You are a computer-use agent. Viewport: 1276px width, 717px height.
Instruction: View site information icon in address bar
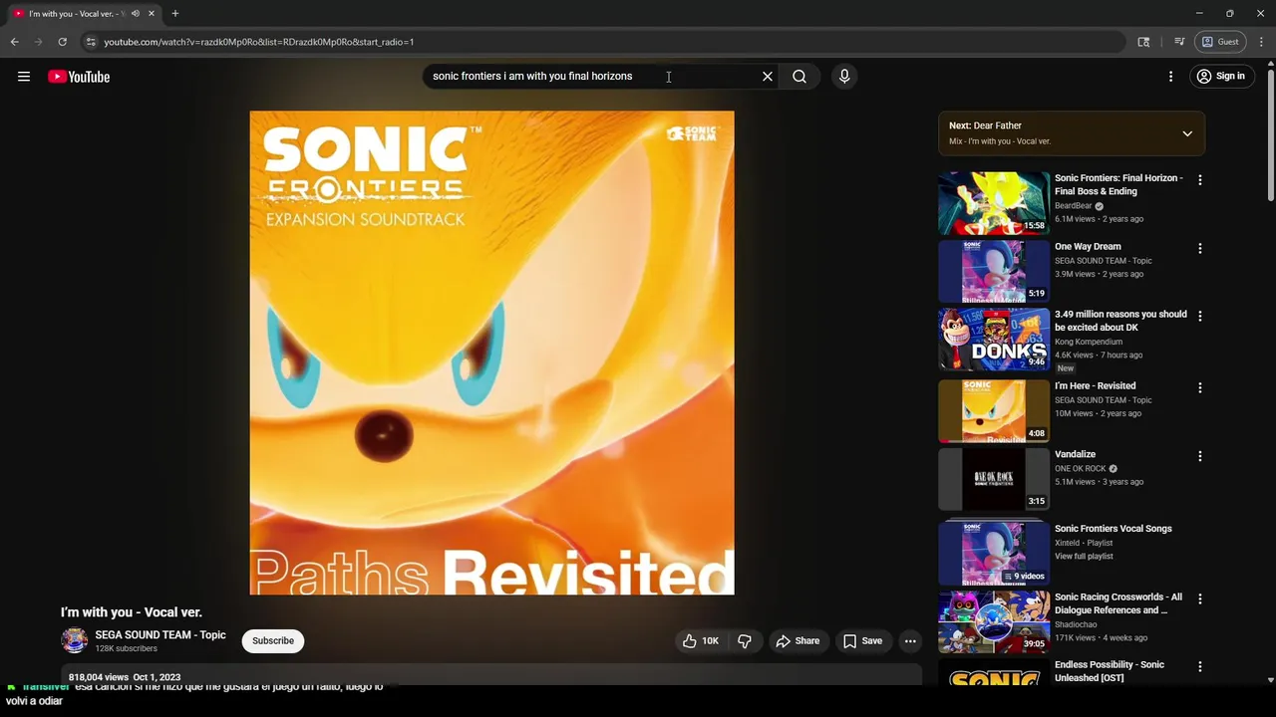pyautogui.click(x=91, y=42)
